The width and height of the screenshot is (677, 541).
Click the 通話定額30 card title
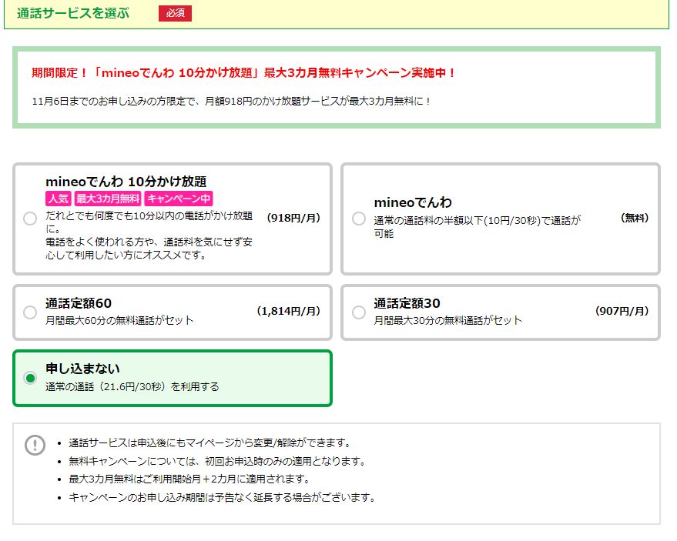tap(407, 303)
